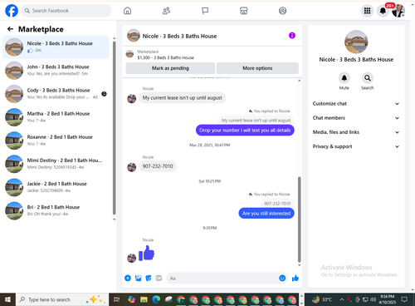Image resolution: width=415 pixels, height=306 pixels.
Task: Open the Bri - 2 Bed 1 Bath House chat
Action: pos(56,210)
